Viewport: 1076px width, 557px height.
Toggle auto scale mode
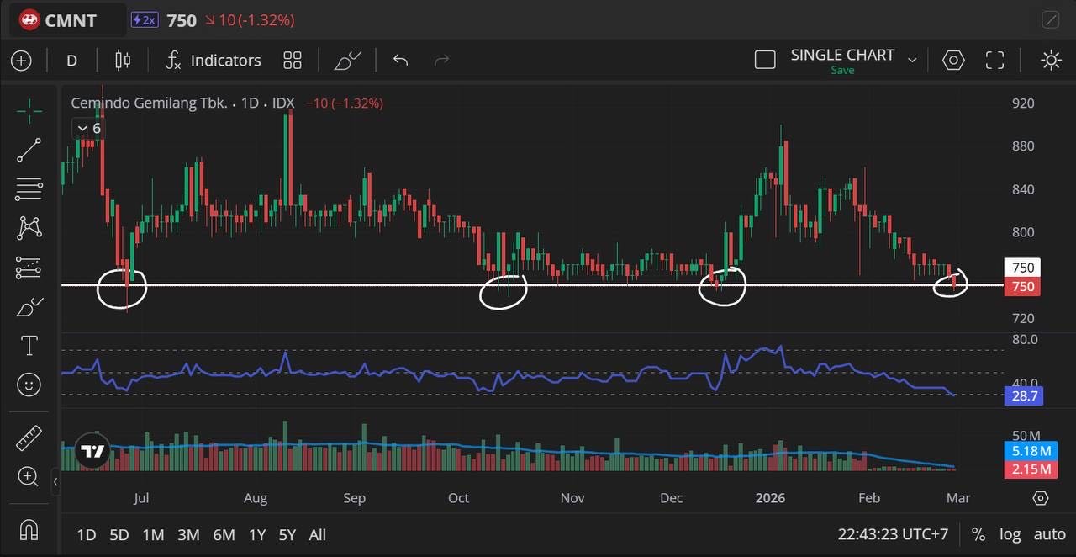click(x=1049, y=534)
